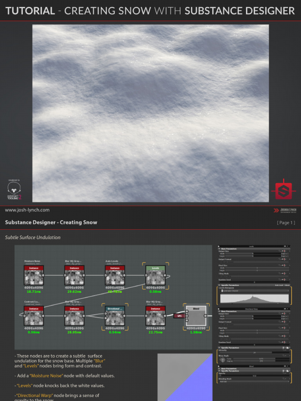Click the '1.58ms' timing under Blend node
The height and width of the screenshot is (401, 301).
pyautogui.click(x=196, y=332)
